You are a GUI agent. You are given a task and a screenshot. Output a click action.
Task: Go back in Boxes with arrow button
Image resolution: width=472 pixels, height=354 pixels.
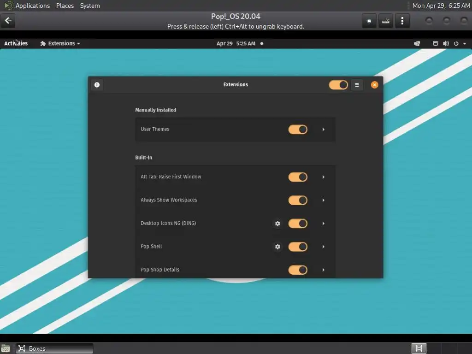tap(8, 20)
